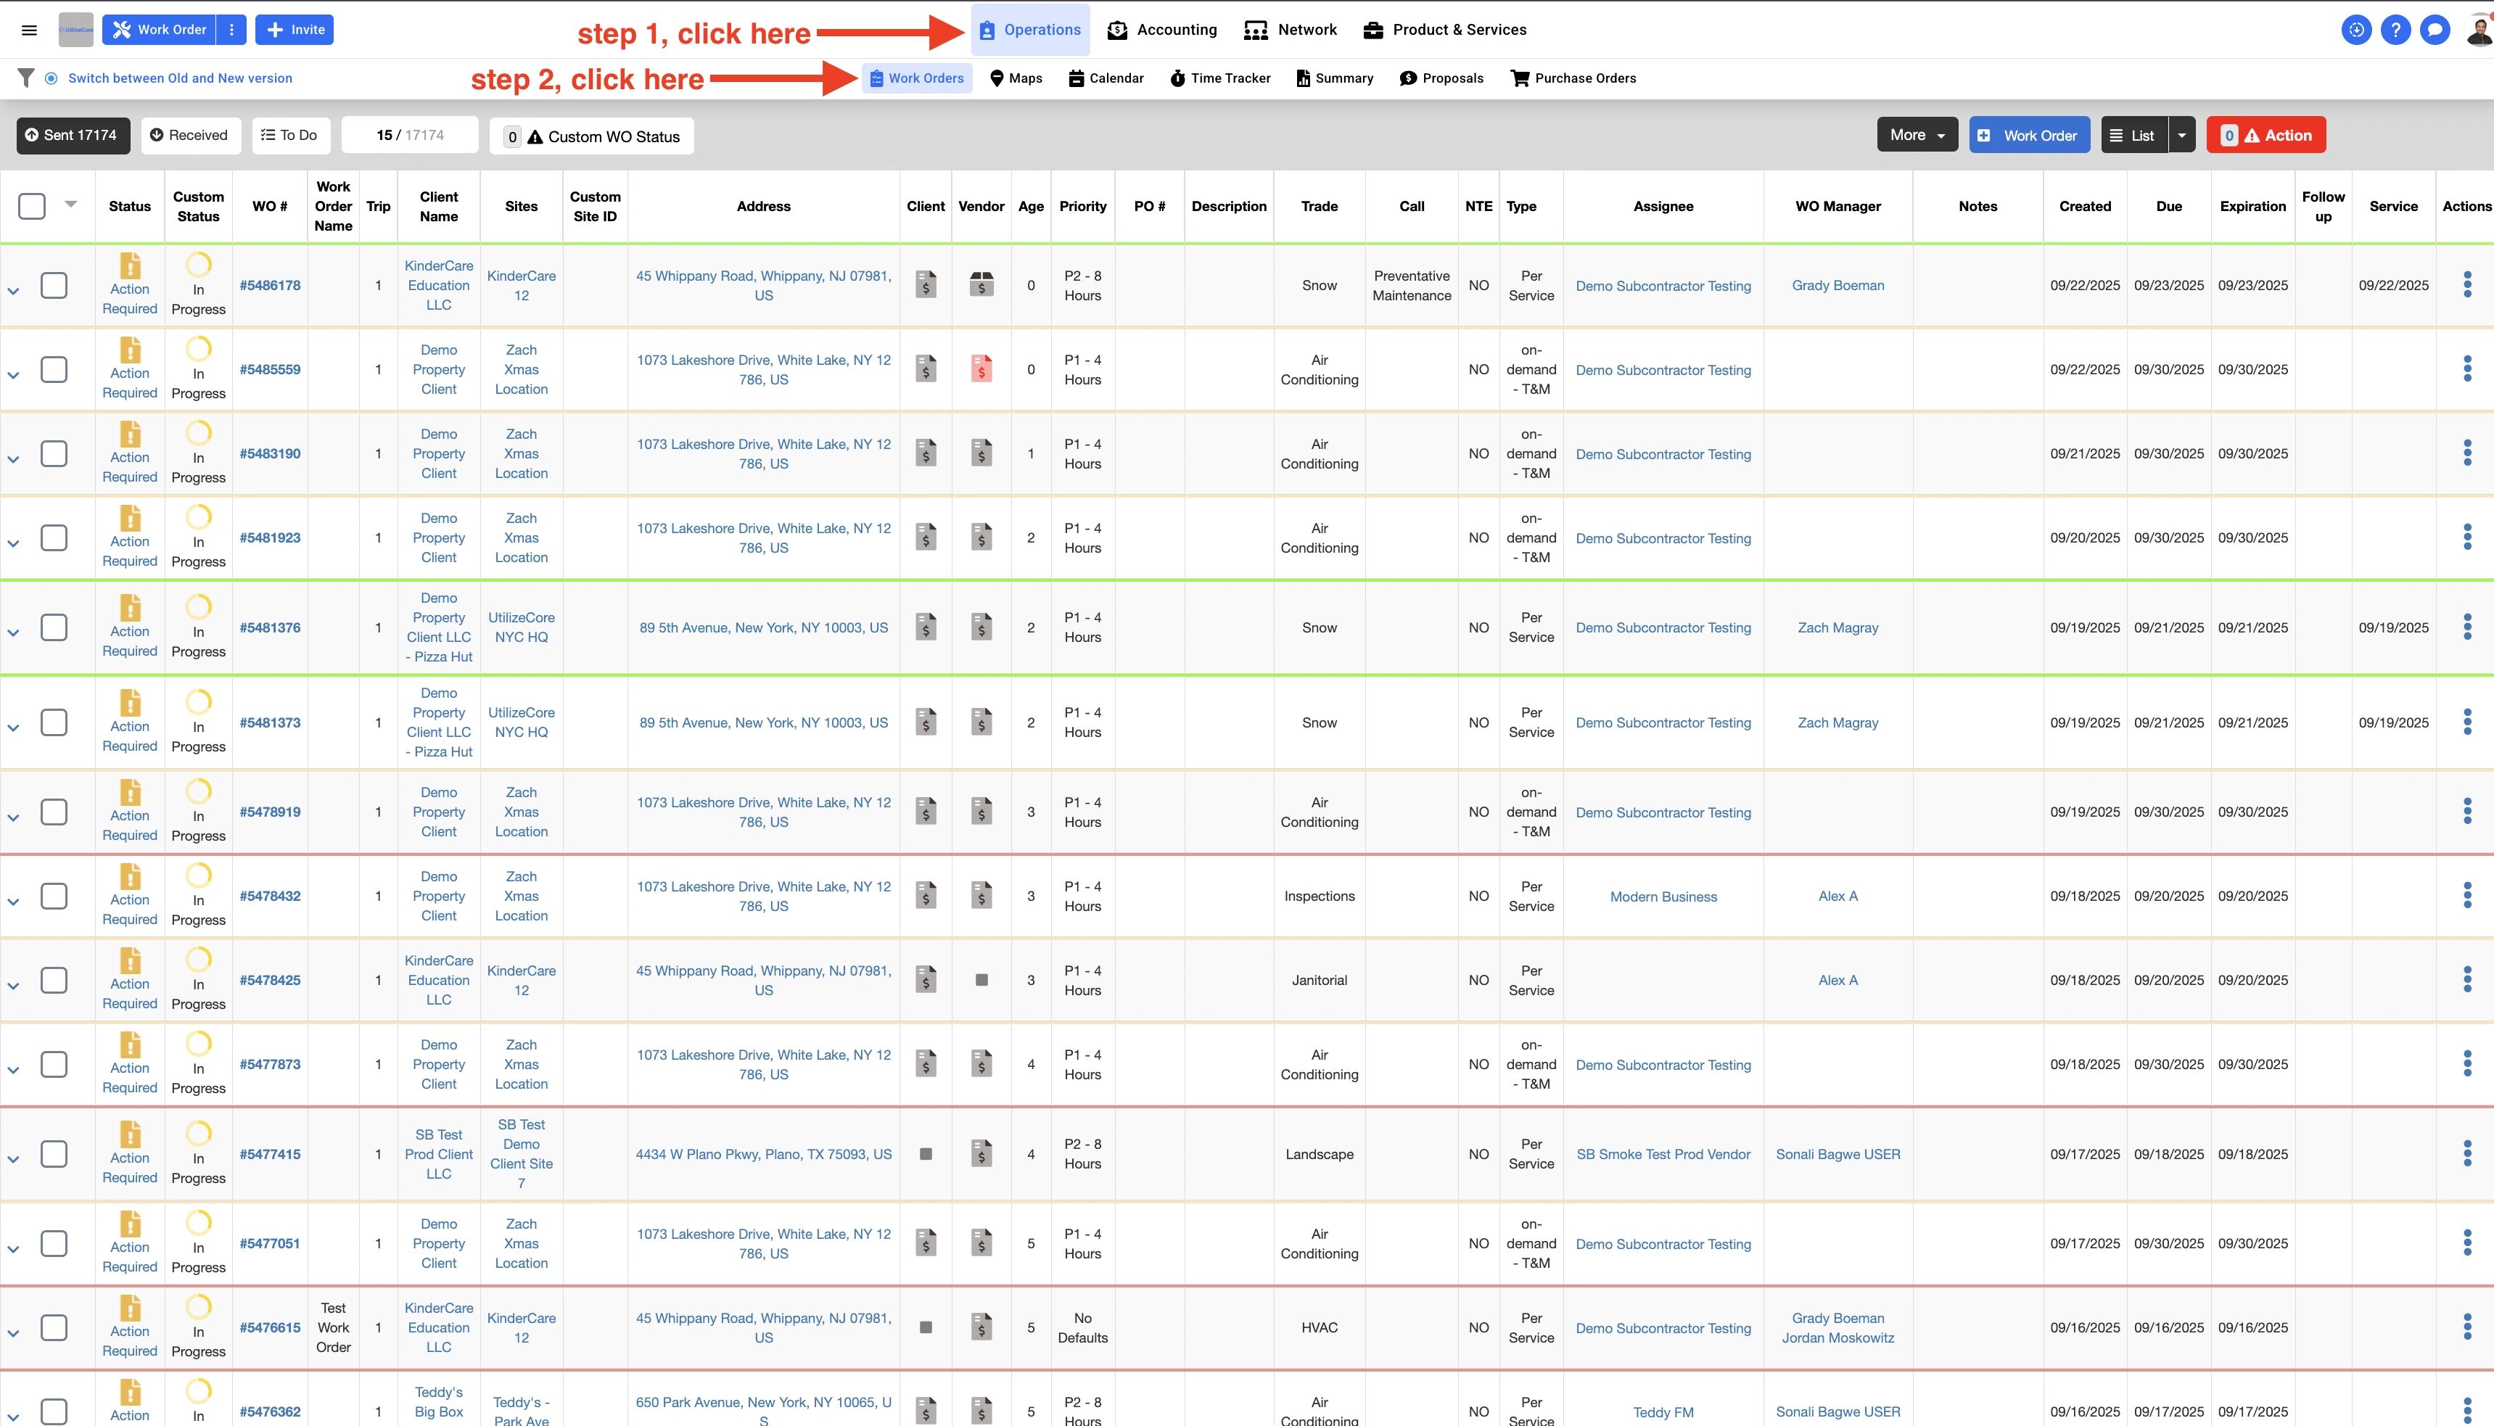Go to the Accounting menu
This screenshot has height=1426, width=2494.
click(x=1162, y=30)
